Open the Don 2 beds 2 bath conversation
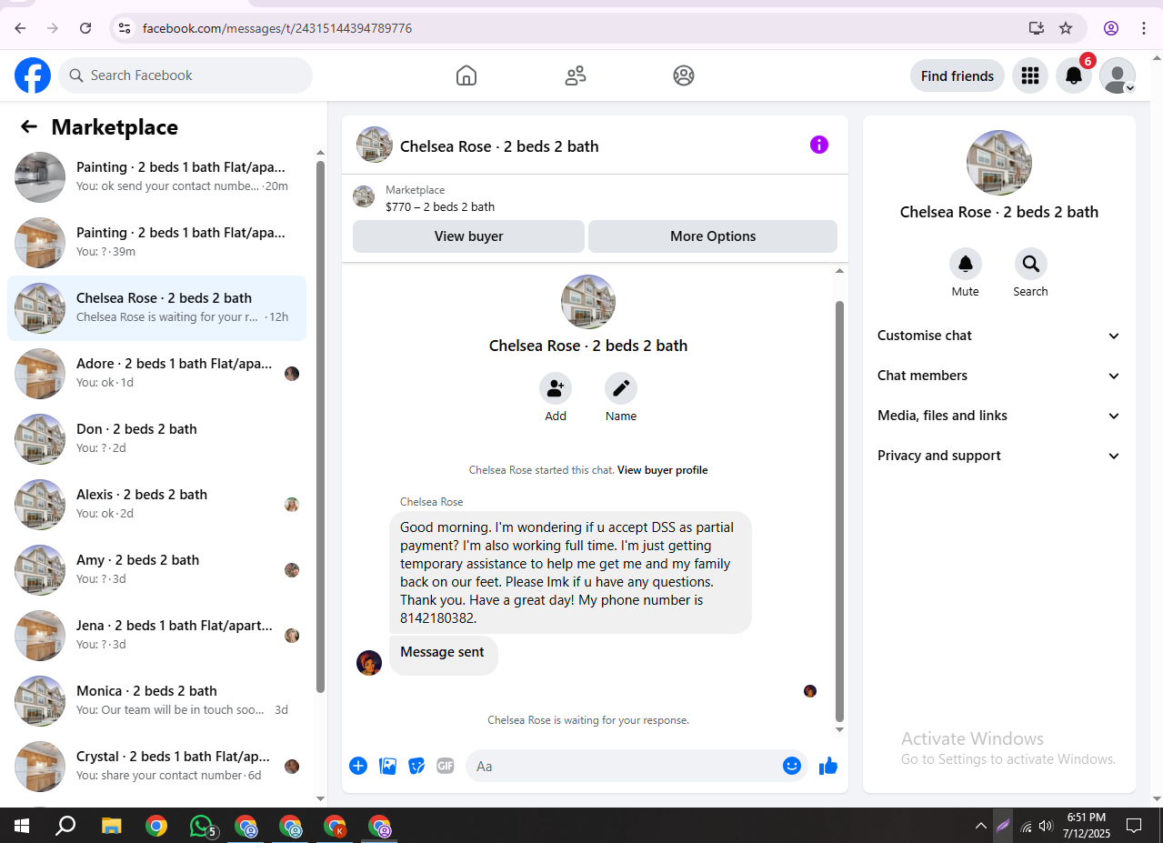The width and height of the screenshot is (1163, 843). (x=157, y=439)
